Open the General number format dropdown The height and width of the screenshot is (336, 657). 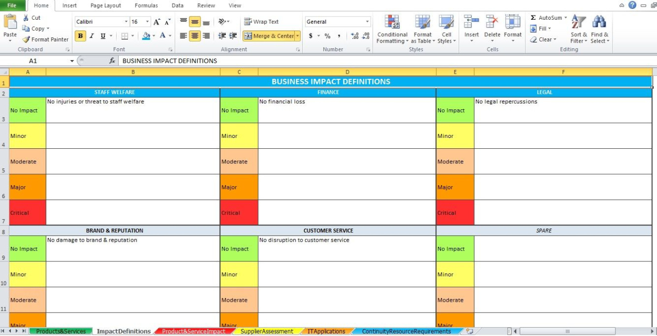(x=367, y=22)
